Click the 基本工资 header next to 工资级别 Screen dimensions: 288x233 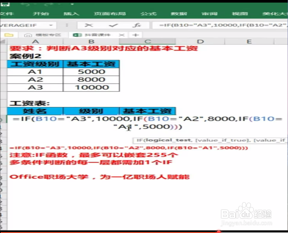91,64
